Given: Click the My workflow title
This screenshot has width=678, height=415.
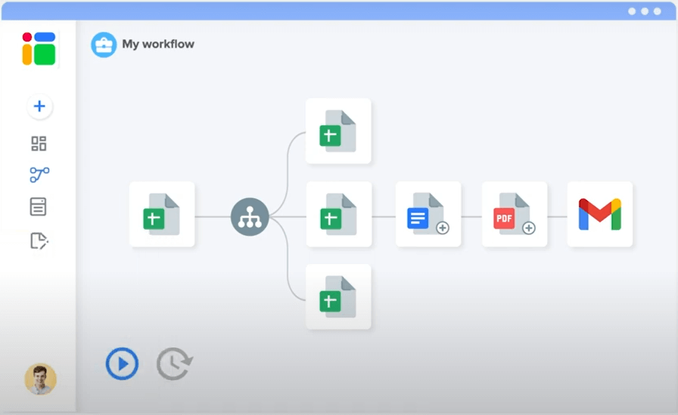Looking at the screenshot, I should [x=158, y=44].
